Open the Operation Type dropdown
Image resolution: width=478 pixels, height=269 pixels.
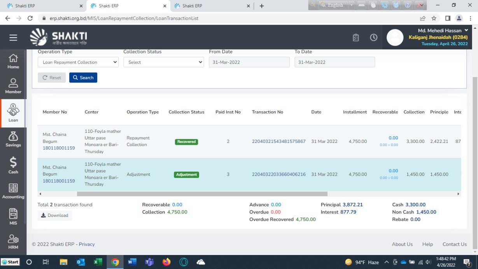click(x=78, y=62)
